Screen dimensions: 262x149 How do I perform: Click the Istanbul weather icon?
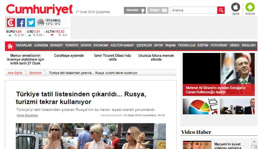[41, 22]
